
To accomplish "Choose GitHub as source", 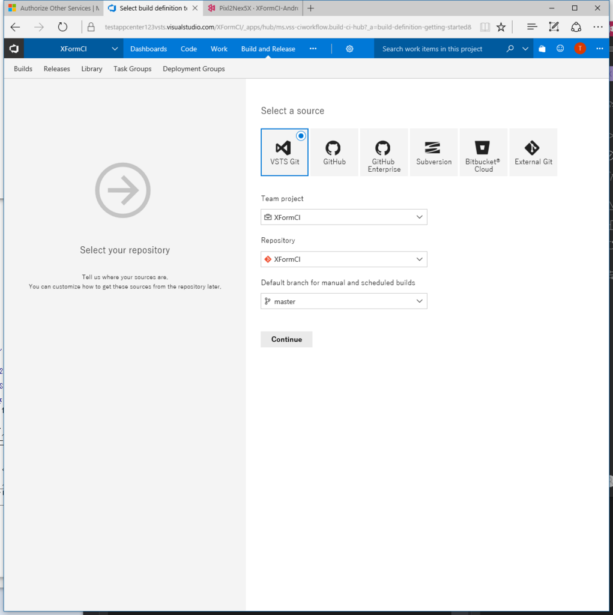I will tap(334, 152).
